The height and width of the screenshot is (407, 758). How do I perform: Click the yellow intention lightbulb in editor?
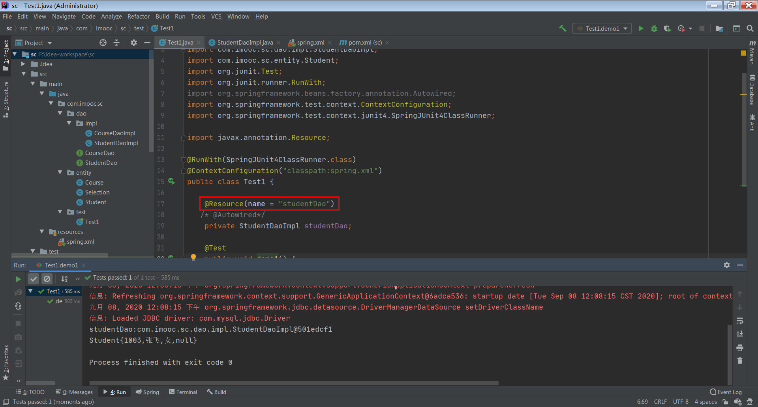193,257
